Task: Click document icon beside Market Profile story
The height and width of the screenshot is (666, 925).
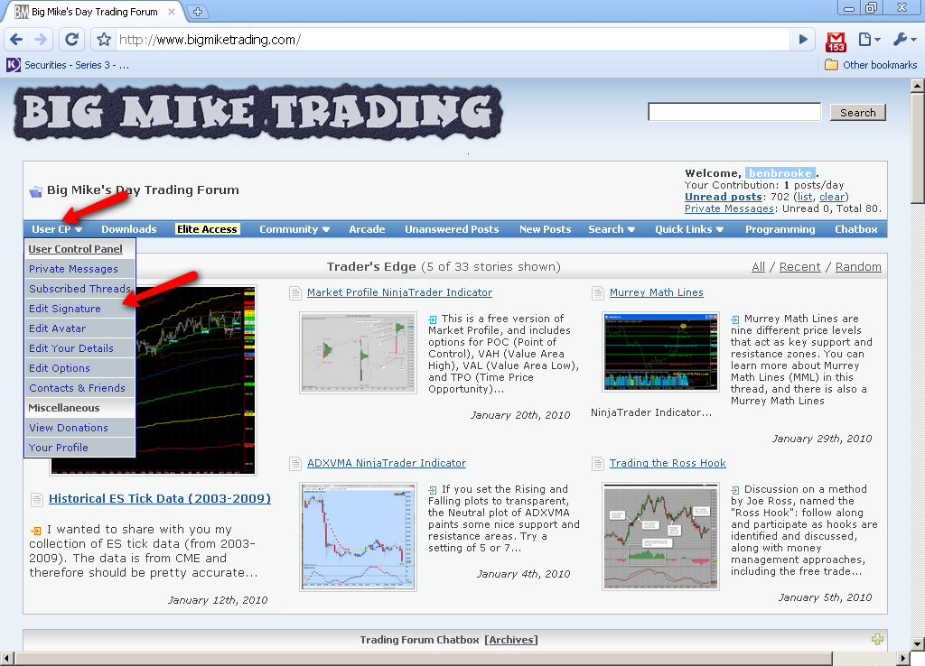Action: pyautogui.click(x=295, y=293)
